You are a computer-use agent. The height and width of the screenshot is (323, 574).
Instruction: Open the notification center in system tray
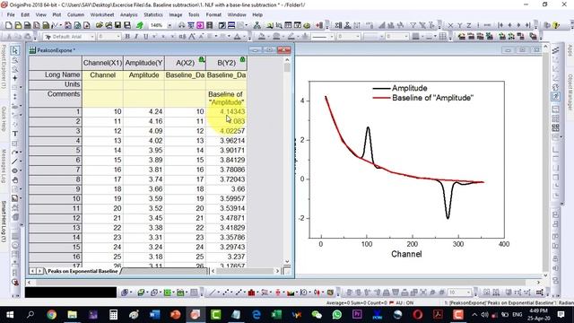(561, 315)
